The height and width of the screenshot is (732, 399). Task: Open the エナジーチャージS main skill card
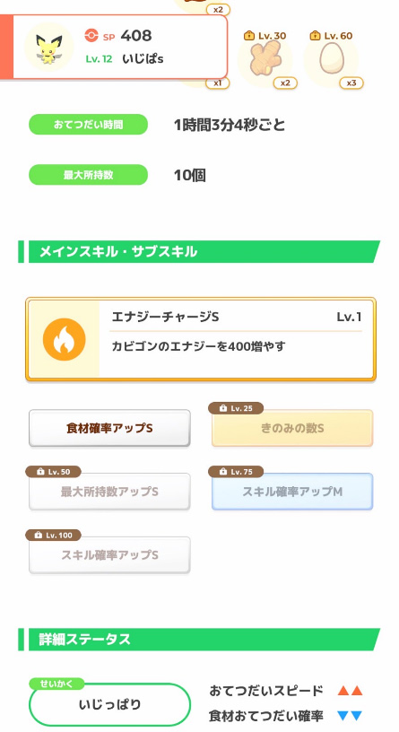[x=201, y=339]
